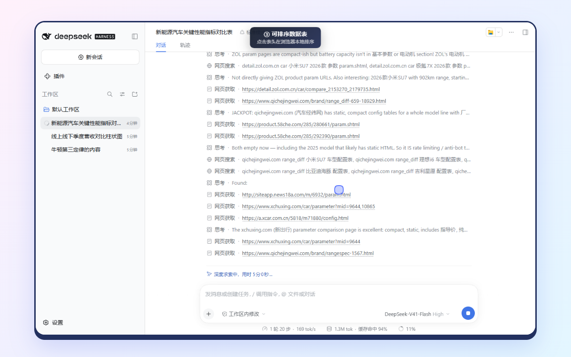This screenshot has width=571, height=357.
Task: Open the three-dot more options menu
Action: [511, 32]
